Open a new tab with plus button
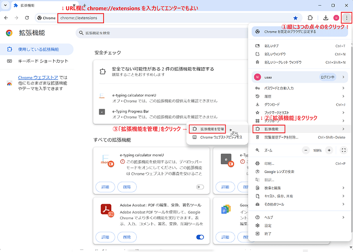The image size is (353, 252). pos(85,5)
